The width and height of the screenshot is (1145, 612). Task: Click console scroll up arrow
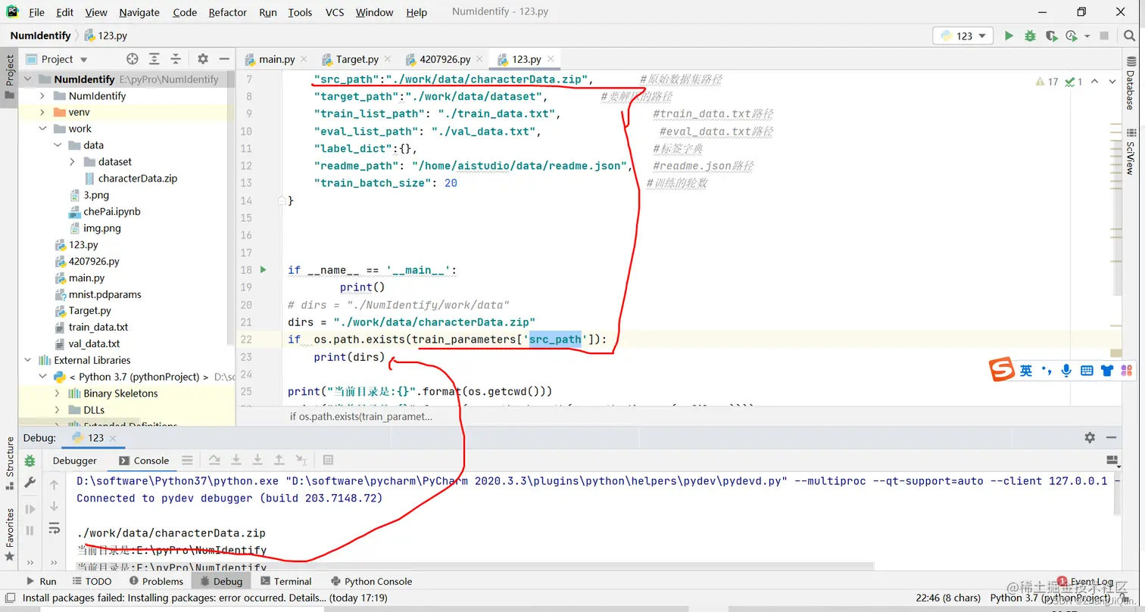pos(55,485)
